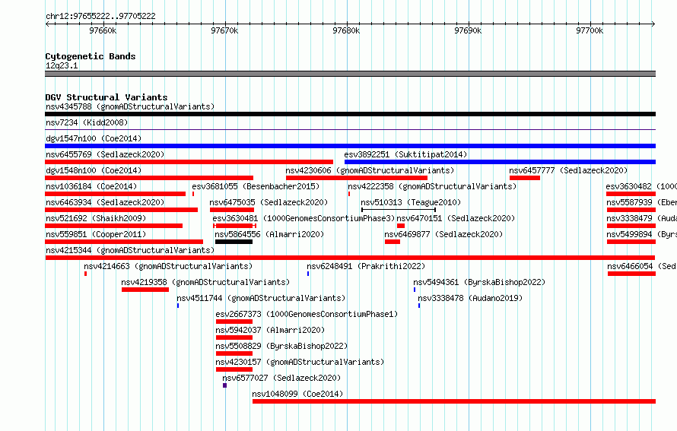The image size is (677, 431).
Task: Open nsv5508829 (ByrskaBishop2022) variant
Action: [281, 346]
